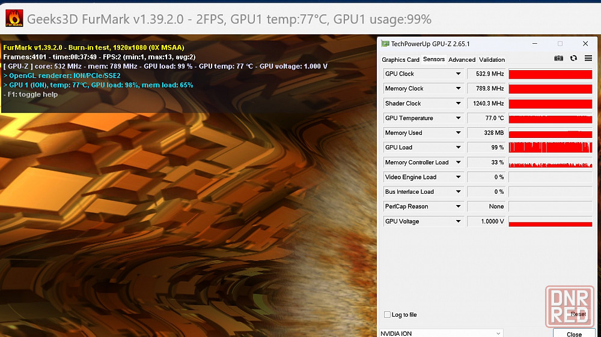Click the GPU Voltage value field
The width and height of the screenshot is (601, 337).
pos(486,222)
